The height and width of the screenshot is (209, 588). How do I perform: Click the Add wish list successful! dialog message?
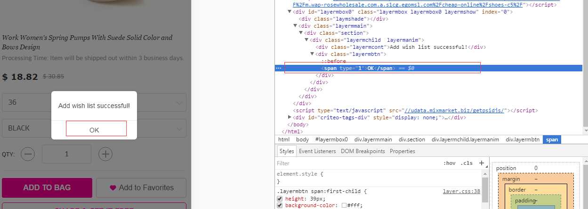(x=94, y=106)
